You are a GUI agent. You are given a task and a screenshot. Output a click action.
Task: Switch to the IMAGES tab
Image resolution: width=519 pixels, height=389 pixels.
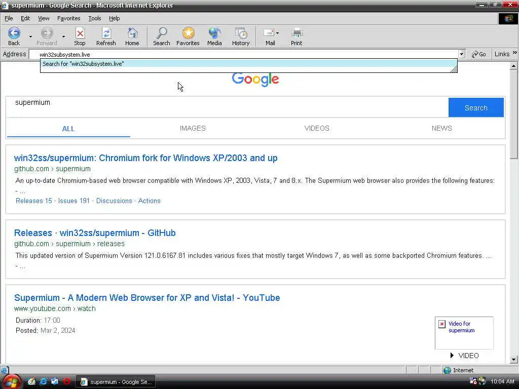(x=193, y=128)
